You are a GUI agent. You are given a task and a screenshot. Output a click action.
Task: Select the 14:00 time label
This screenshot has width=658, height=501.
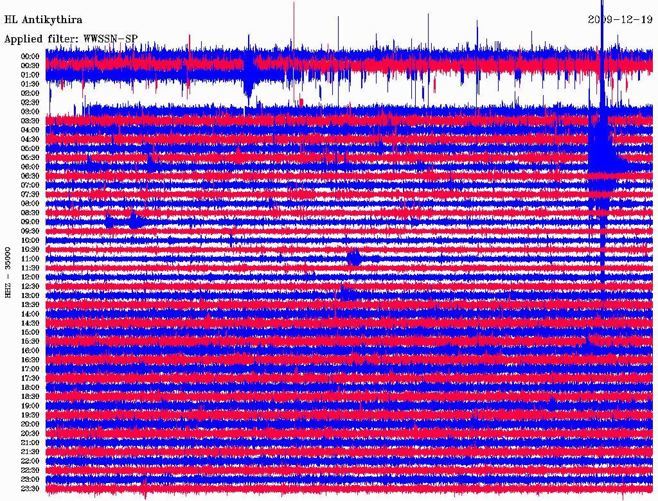pos(30,314)
